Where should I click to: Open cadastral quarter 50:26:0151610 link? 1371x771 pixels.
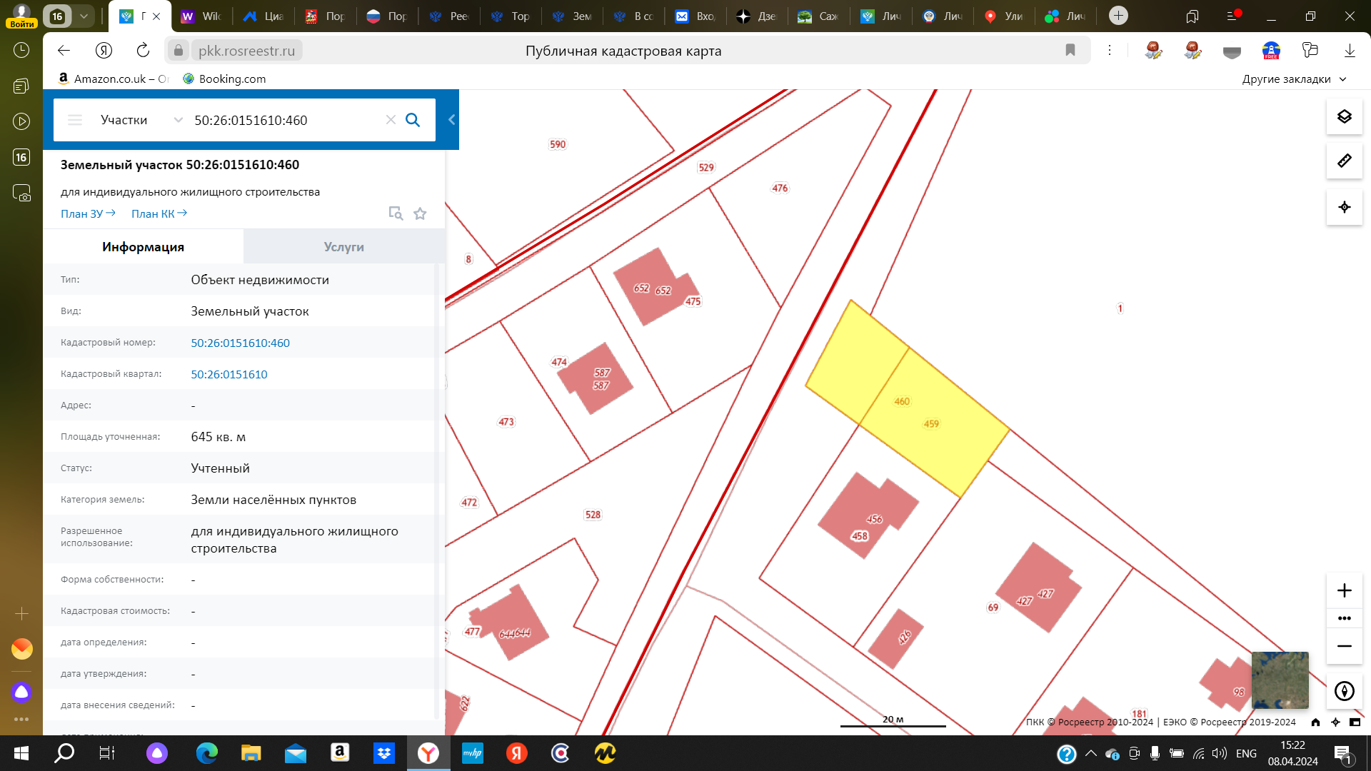[x=228, y=374]
